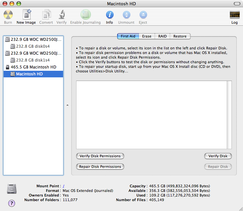Click the Verify microscope icon
The image size is (243, 211).
(x=62, y=14)
